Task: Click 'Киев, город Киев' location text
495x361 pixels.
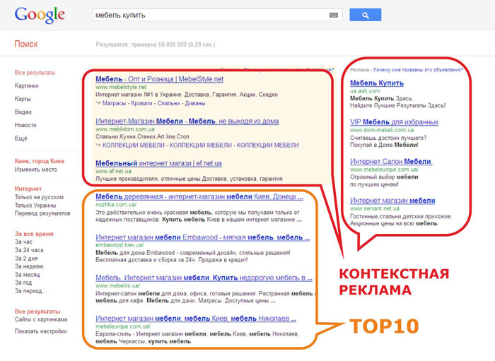Action: pos(40,161)
